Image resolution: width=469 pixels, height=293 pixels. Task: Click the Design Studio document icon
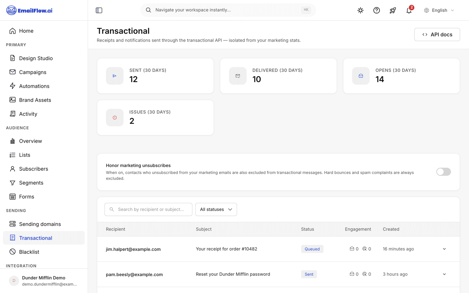coord(12,58)
